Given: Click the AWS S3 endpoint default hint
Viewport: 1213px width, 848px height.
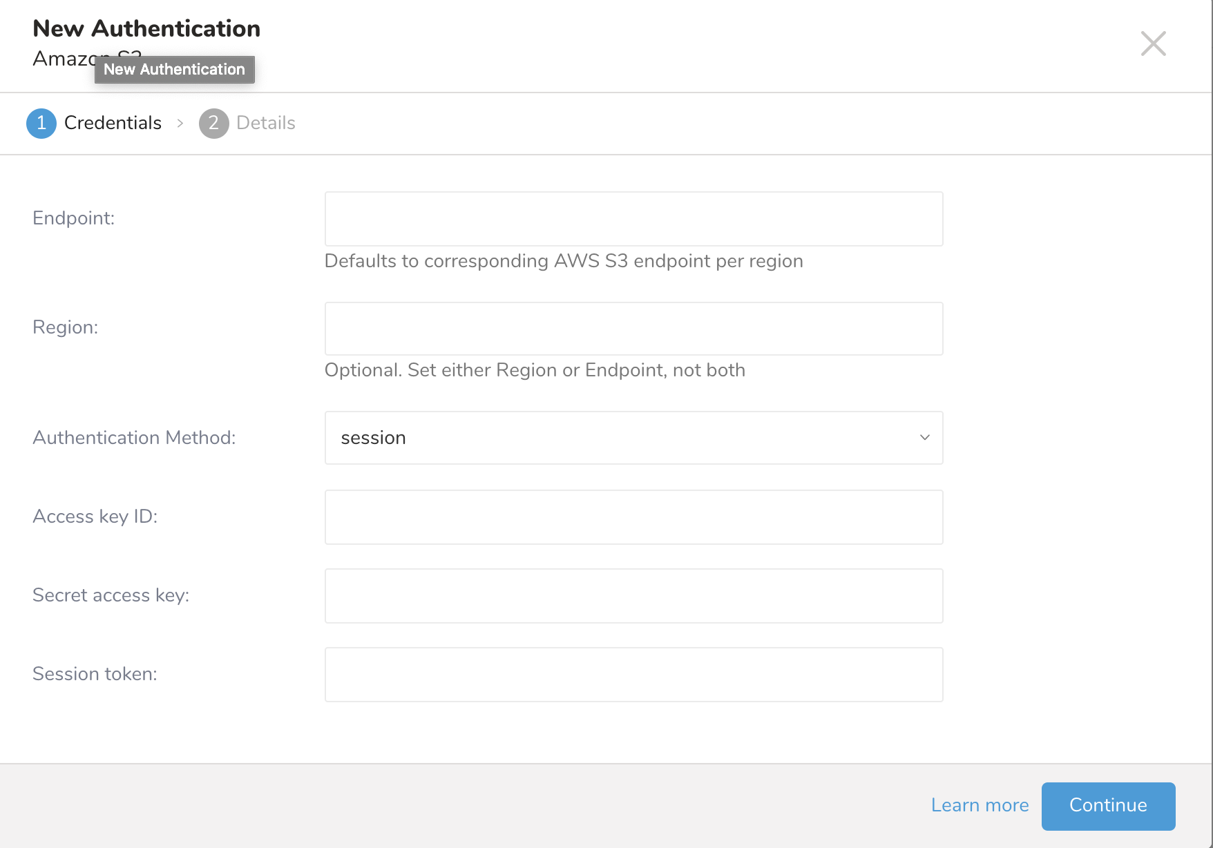Looking at the screenshot, I should (x=563, y=261).
